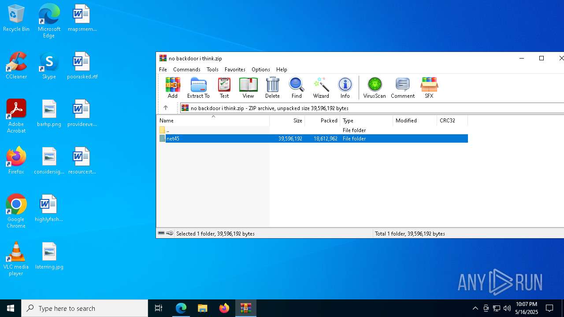The width and height of the screenshot is (564, 317).
Task: Open the View toolbar button
Action: coord(248,88)
